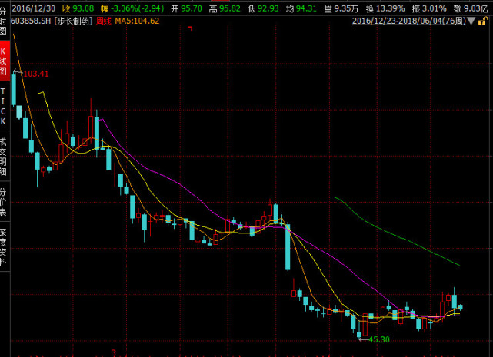Click the amount value 9.03亿
This screenshot has width=493, height=357.
(476, 8)
